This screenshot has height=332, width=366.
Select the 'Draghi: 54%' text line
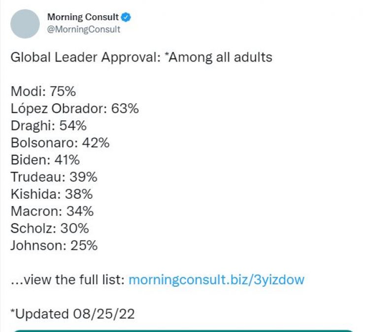[48, 125]
